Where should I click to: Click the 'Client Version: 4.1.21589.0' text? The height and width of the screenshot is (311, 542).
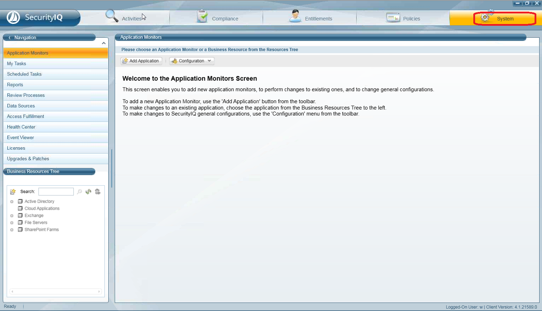(x=512, y=307)
